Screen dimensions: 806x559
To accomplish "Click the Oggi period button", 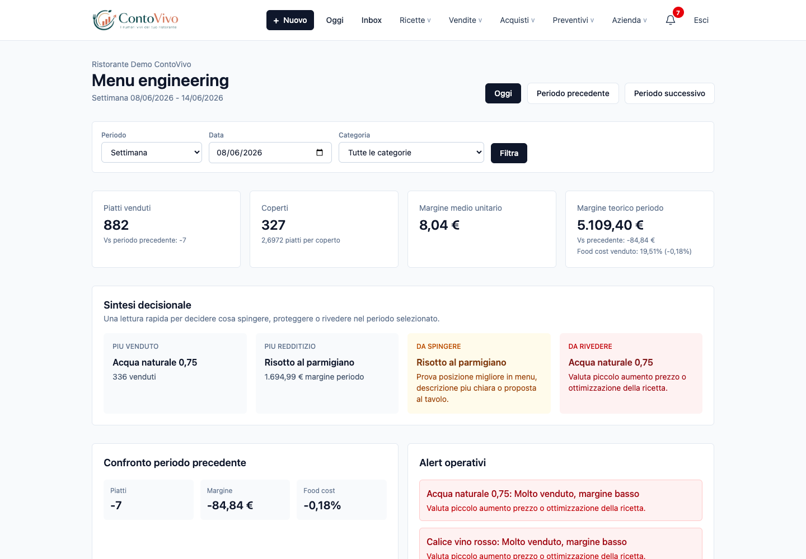I will click(x=503, y=93).
